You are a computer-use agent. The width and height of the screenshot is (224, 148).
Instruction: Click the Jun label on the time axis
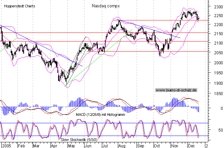point(88,146)
